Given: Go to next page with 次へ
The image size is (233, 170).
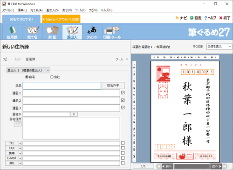Looking at the screenshot, I should [216, 166].
